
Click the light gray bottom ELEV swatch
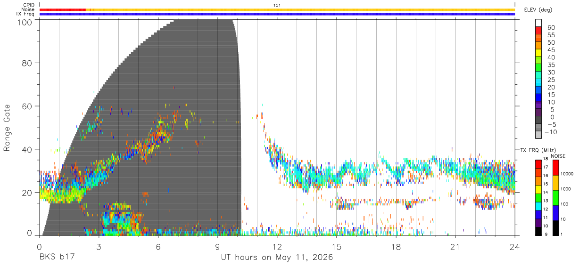(x=538, y=135)
